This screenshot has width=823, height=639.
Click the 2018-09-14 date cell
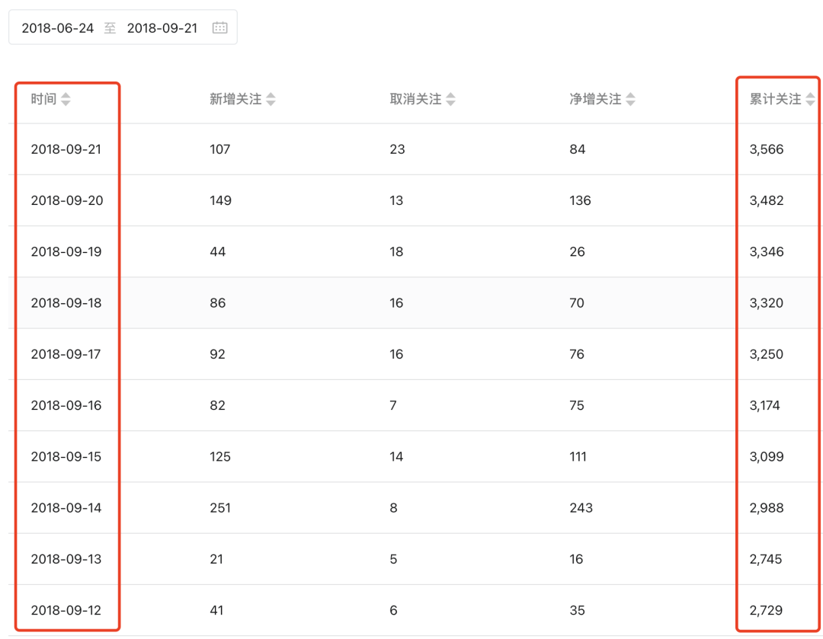coord(66,508)
